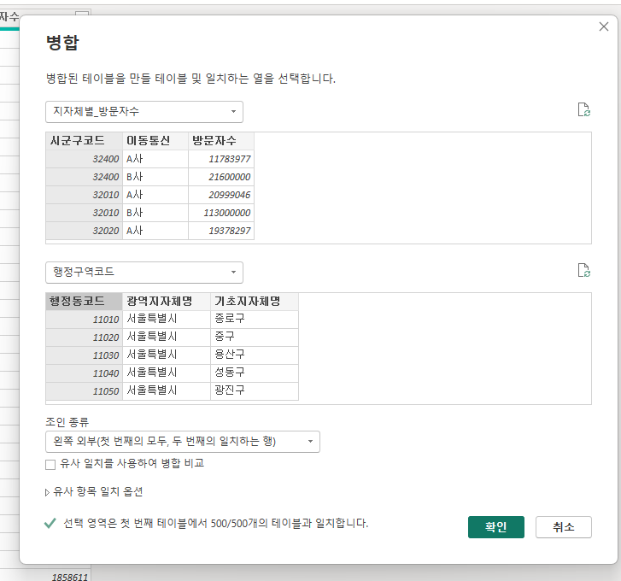Click cell with value 21600000
Screen dimensions: 621x581
(221, 177)
